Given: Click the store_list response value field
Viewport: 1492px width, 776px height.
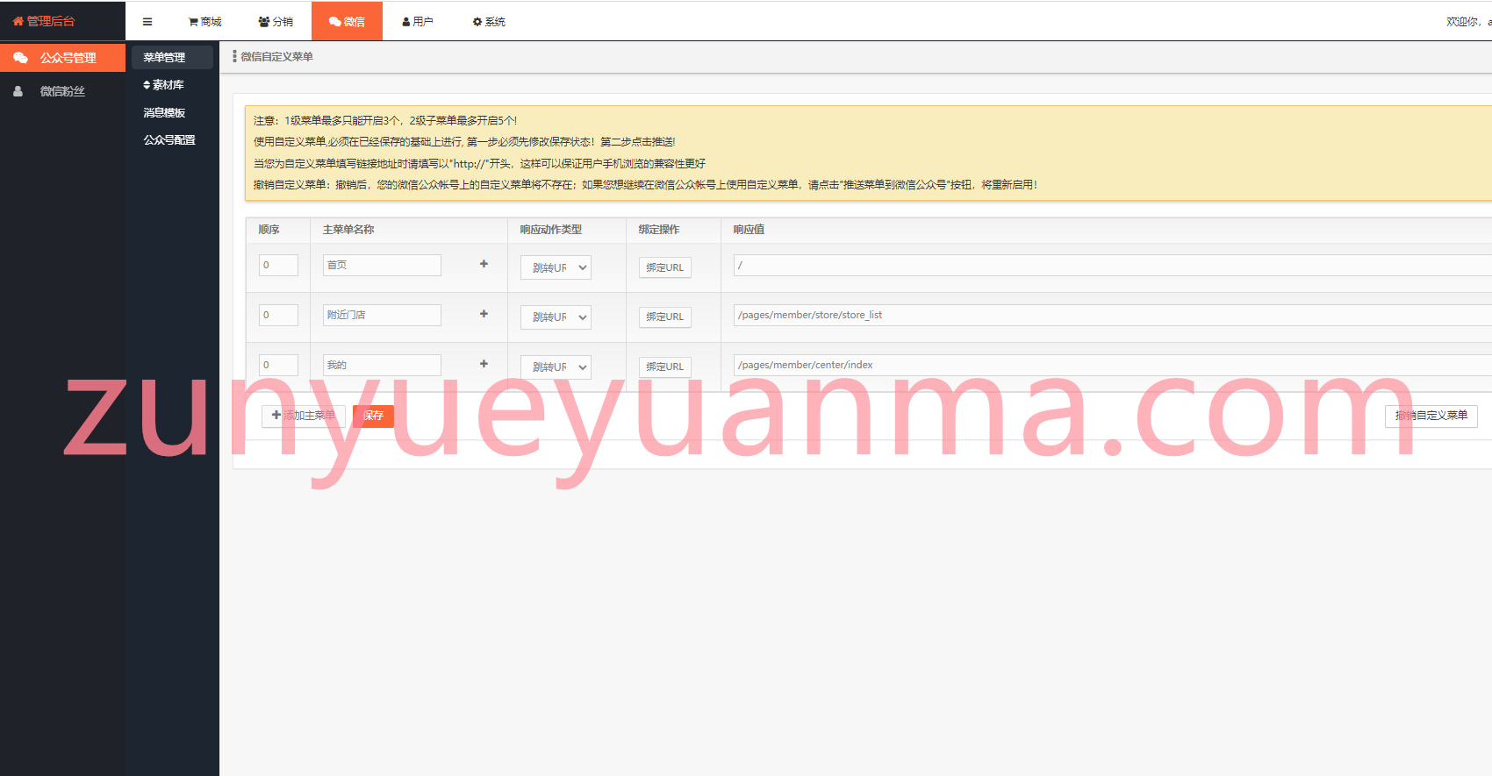Looking at the screenshot, I should [x=1112, y=316].
